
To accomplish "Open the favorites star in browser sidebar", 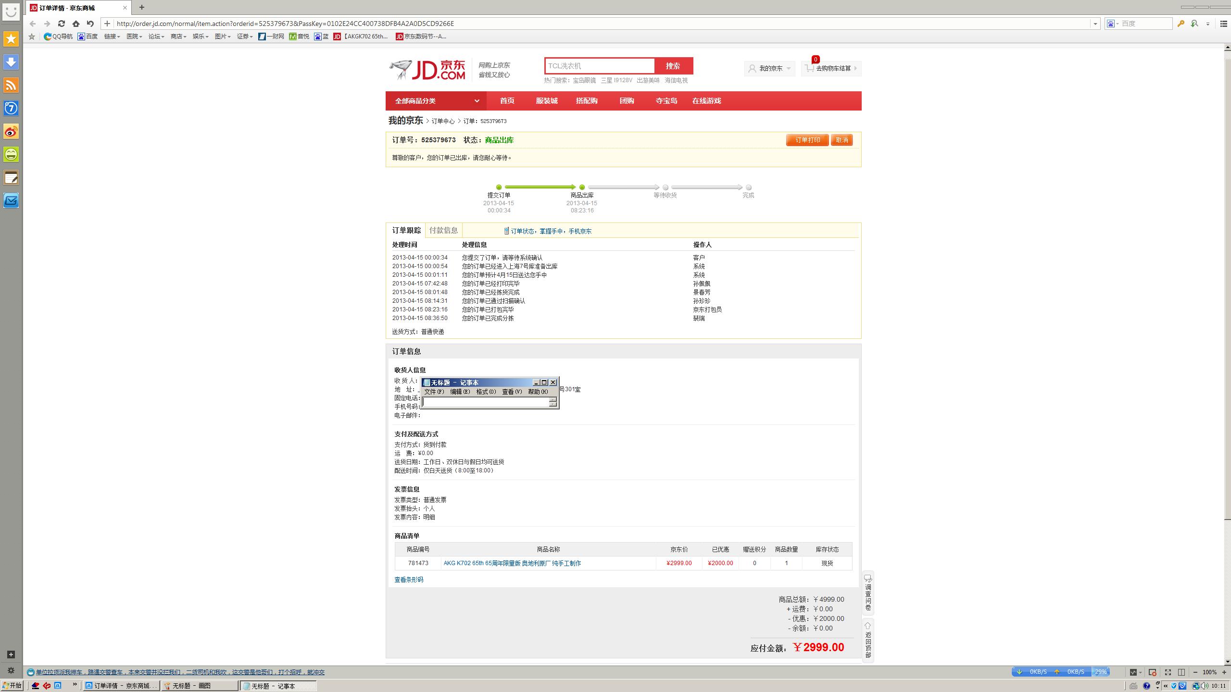I will click(x=11, y=38).
